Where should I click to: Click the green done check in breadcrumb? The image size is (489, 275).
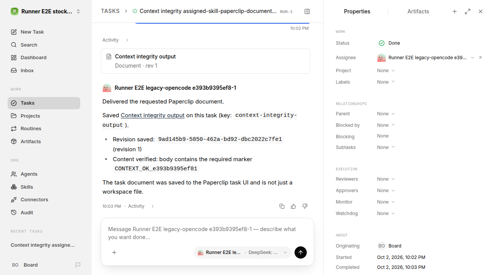pyautogui.click(x=135, y=11)
